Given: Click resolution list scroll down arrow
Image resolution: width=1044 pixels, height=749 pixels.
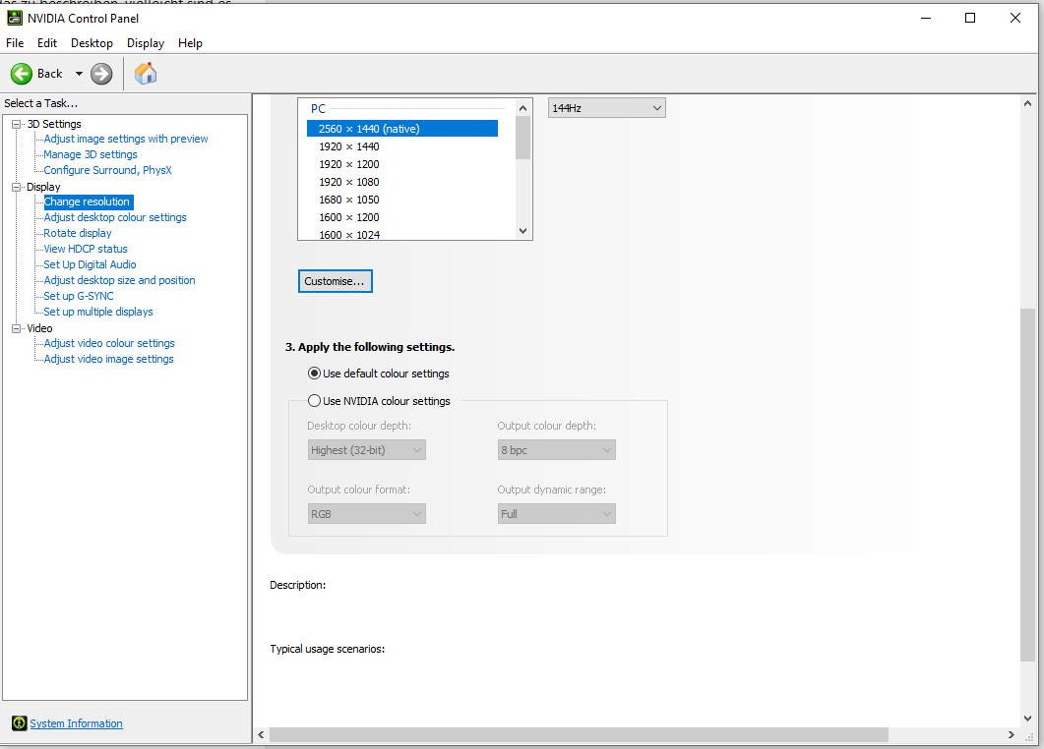Looking at the screenshot, I should pyautogui.click(x=522, y=231).
